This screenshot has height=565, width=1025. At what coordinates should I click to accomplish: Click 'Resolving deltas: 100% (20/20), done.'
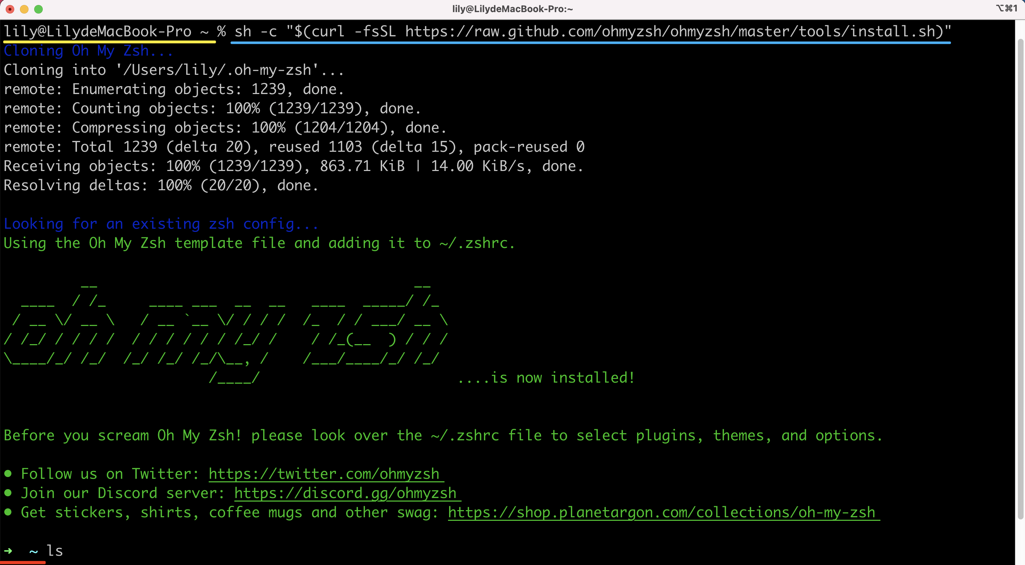[161, 185]
